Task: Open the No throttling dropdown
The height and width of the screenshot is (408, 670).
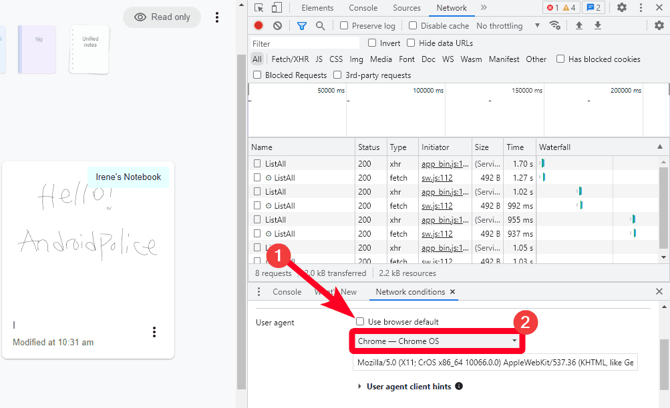Action: (x=508, y=26)
